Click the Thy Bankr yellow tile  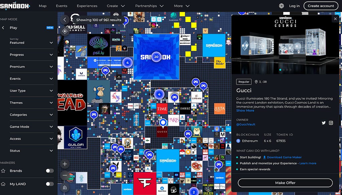click(220, 63)
